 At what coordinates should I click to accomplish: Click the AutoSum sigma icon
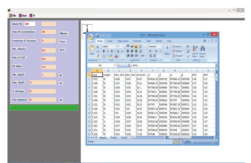click(188, 46)
